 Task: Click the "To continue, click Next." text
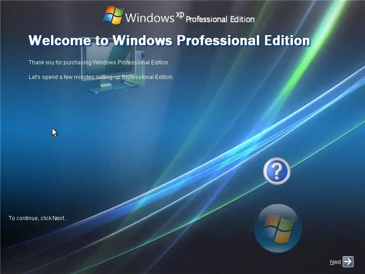[37, 218]
